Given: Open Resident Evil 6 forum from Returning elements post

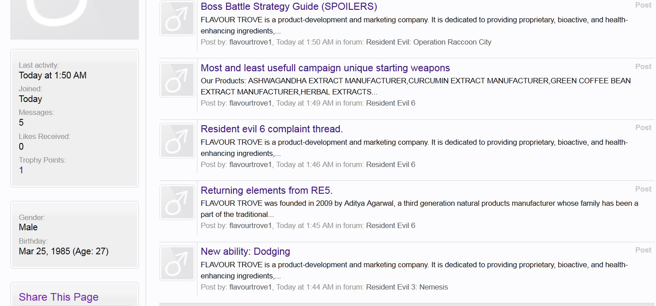Looking at the screenshot, I should pos(391,226).
